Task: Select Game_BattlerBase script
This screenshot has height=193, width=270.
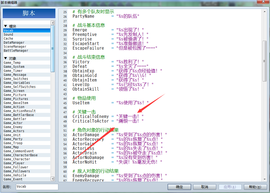Action: [x=27, y=115]
